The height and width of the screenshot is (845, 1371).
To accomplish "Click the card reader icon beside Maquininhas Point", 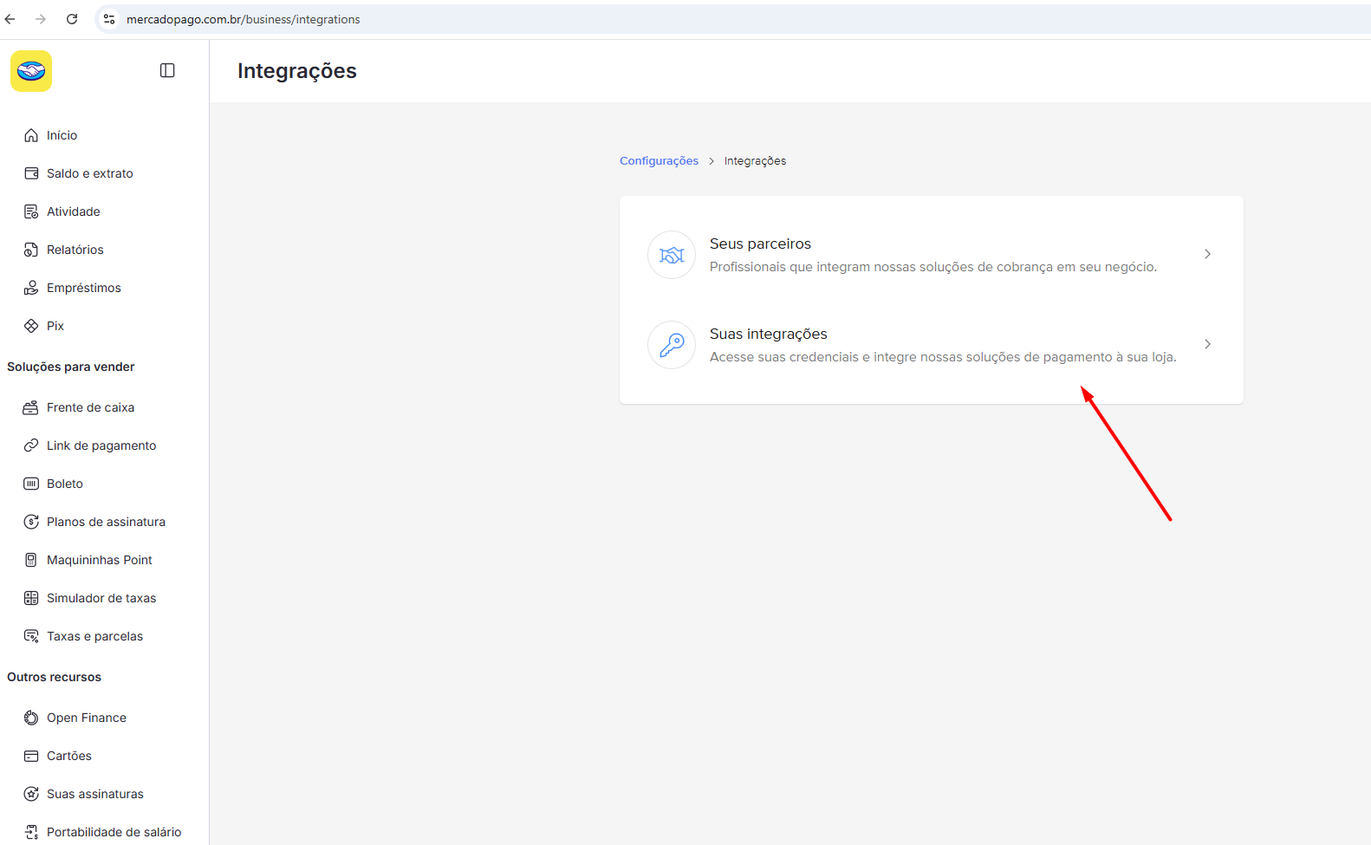I will click(x=31, y=560).
